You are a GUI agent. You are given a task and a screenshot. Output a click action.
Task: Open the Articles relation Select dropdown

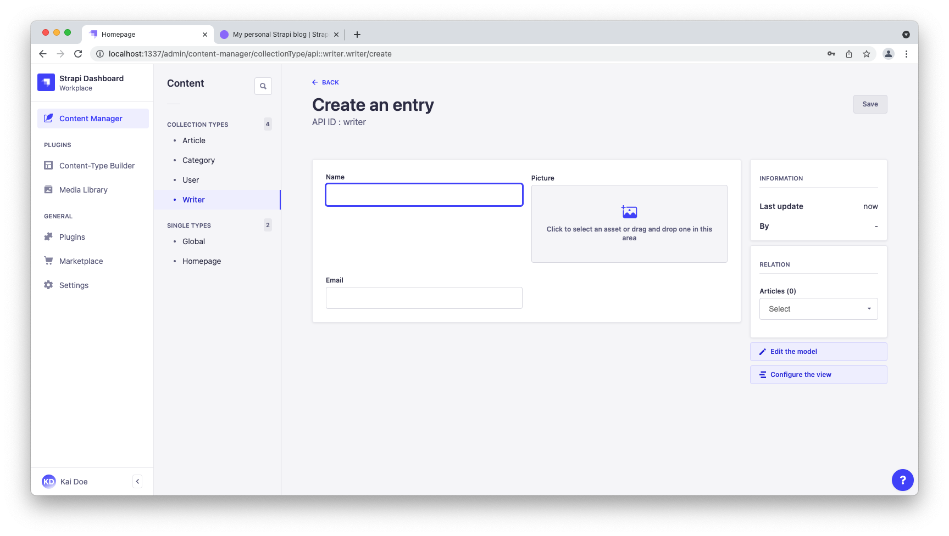[818, 308]
